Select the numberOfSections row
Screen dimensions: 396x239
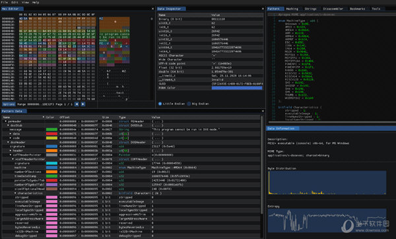point(131,172)
